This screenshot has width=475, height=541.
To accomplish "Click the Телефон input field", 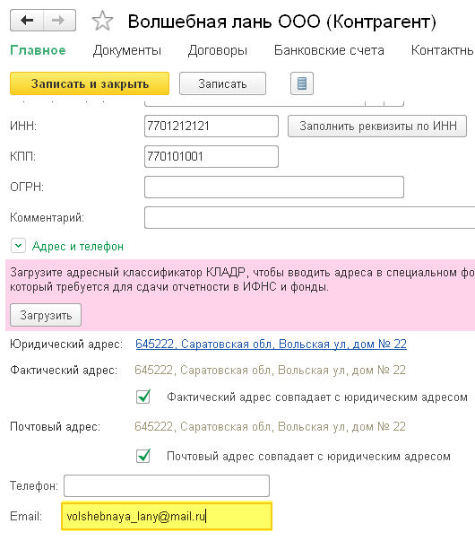I will pos(167,485).
